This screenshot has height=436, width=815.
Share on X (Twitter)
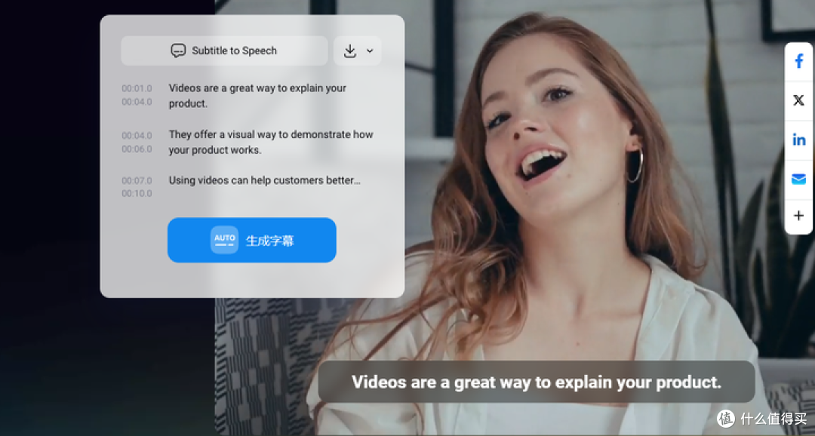799,100
